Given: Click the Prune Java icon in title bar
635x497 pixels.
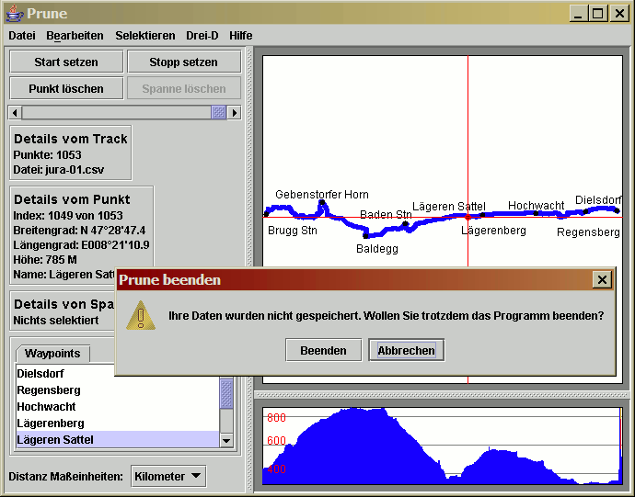Looking at the screenshot, I should (x=13, y=14).
